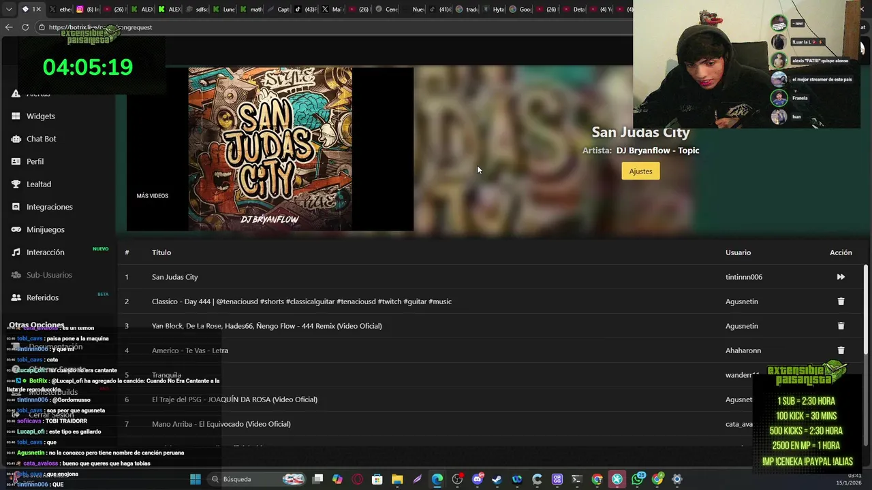Open Microsoft Store from the taskbar
This screenshot has width=872, height=490.
377,479
